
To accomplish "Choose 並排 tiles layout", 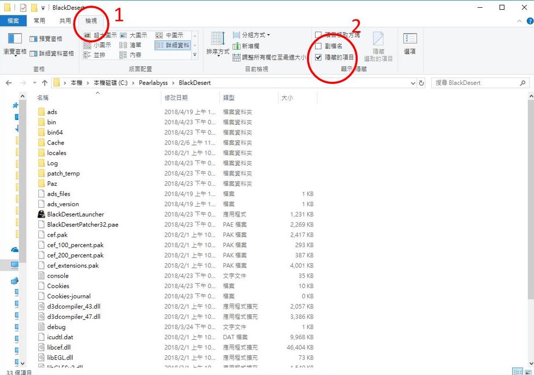I will pos(95,55).
